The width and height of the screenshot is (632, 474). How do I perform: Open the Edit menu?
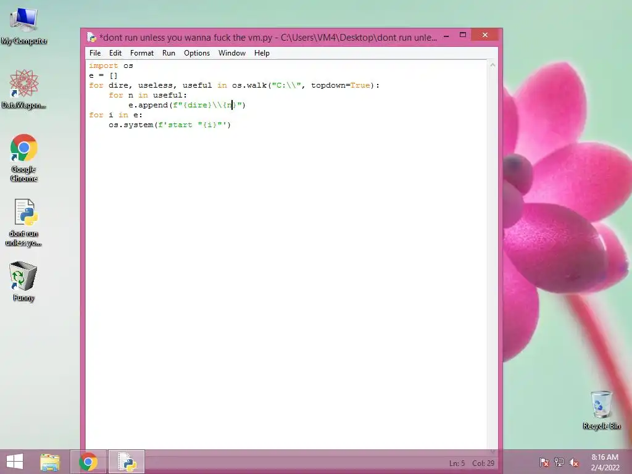(x=115, y=53)
